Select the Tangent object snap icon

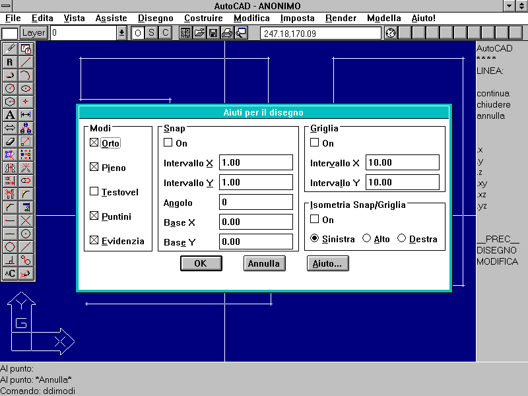click(26, 260)
